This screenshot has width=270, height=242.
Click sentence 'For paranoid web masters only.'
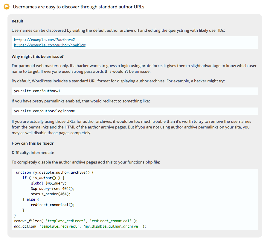(40, 66)
